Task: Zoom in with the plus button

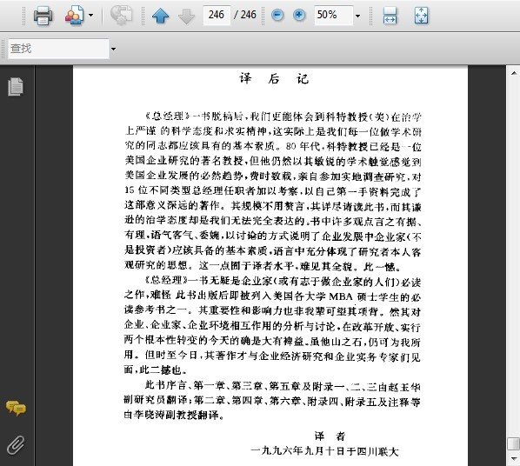Action: click(x=299, y=15)
